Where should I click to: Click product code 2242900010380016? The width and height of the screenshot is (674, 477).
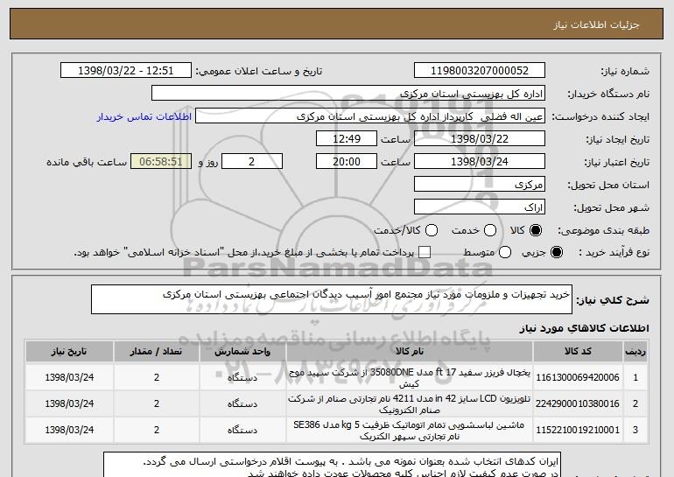(578, 403)
